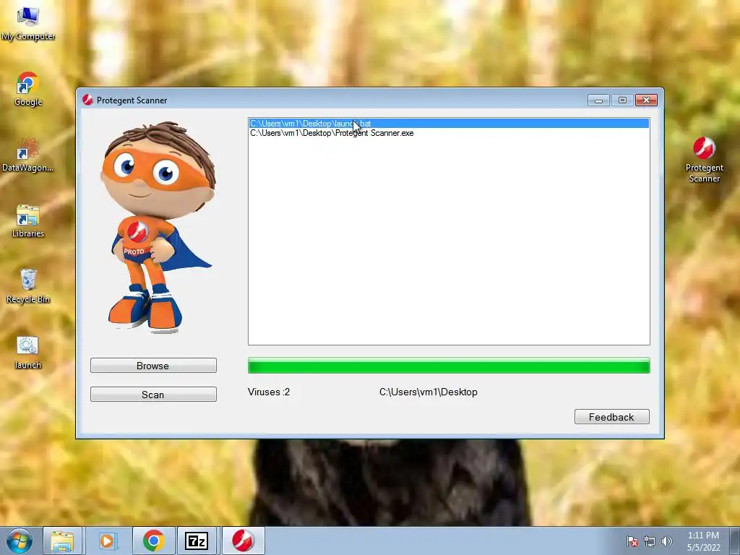740x555 pixels.
Task: Click the Proto mascot image
Action: [x=158, y=228]
